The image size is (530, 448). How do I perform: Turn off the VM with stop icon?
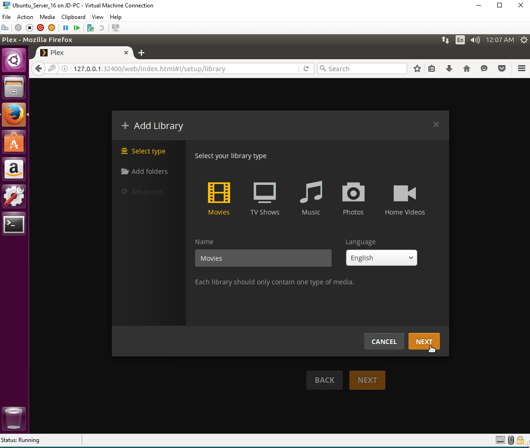point(30,28)
